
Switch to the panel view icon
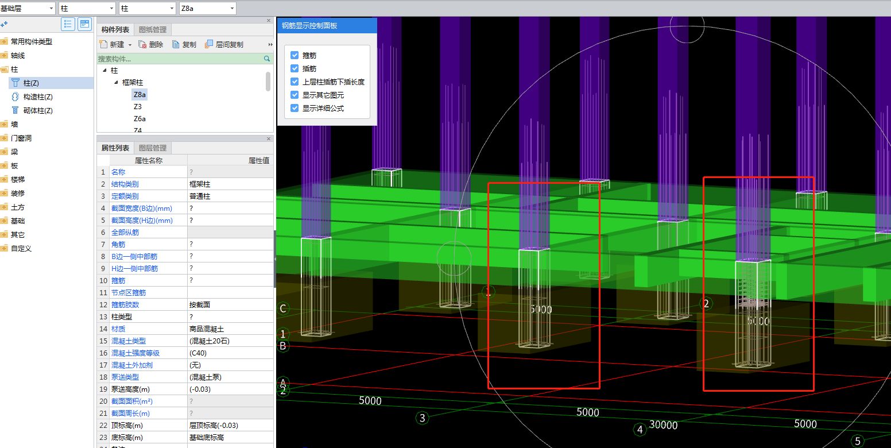pyautogui.click(x=84, y=24)
